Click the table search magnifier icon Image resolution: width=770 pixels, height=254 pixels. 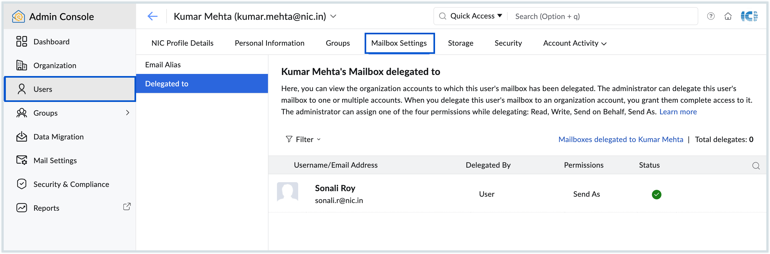[756, 166]
